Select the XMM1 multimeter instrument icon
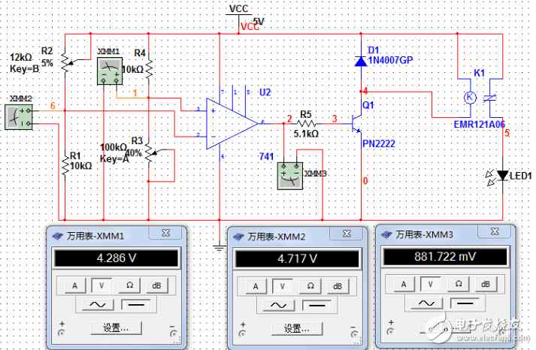The height and width of the screenshot is (350, 536). pyautogui.click(x=110, y=71)
